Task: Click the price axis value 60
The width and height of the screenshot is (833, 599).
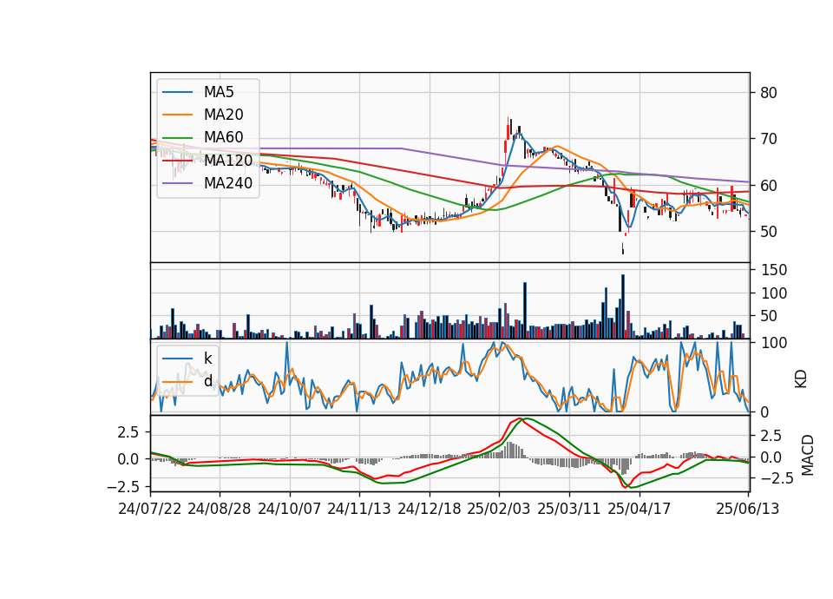Action: (x=769, y=186)
